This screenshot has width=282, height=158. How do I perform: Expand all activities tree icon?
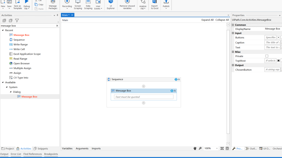(x=4, y=21)
